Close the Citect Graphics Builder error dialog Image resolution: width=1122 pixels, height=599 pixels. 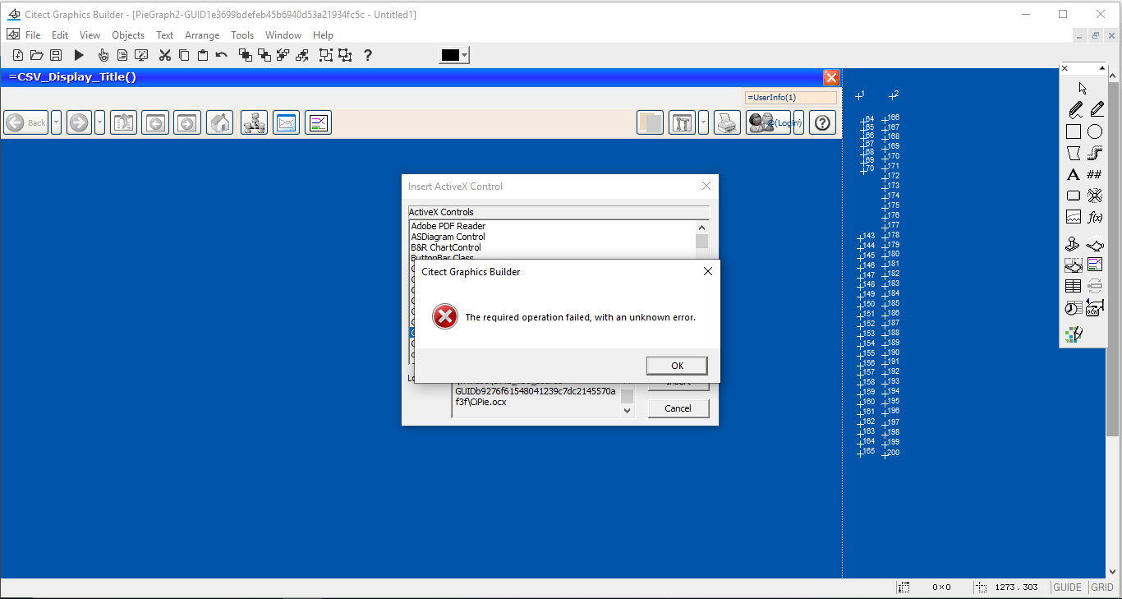[x=708, y=271]
